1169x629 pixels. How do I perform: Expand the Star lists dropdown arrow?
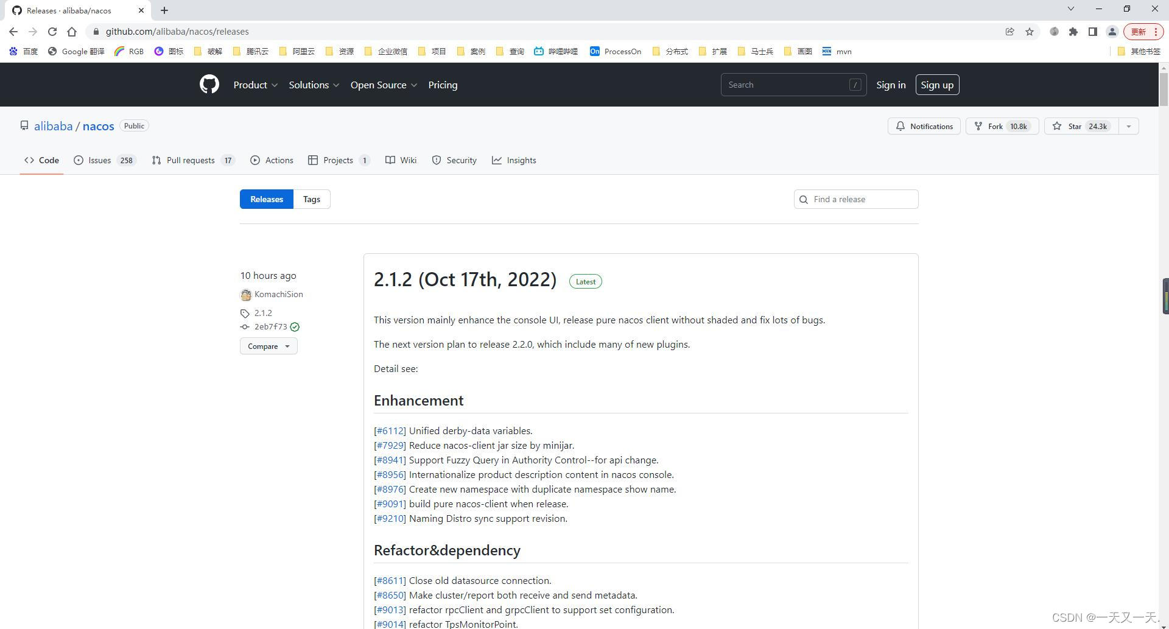[1129, 126]
